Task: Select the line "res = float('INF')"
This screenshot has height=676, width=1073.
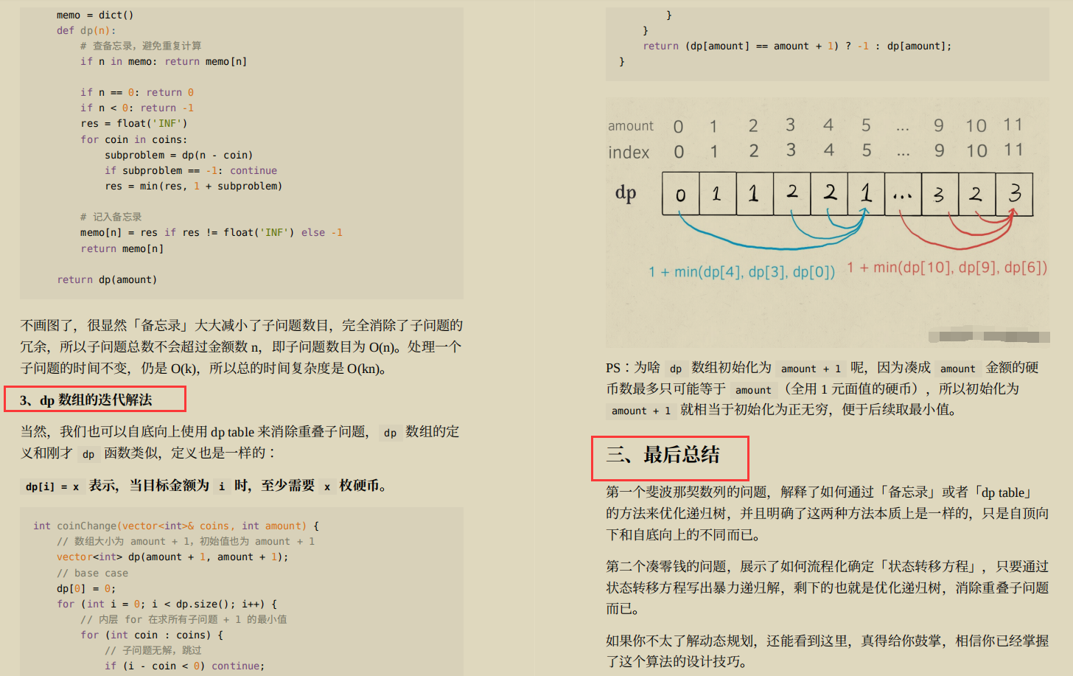Action: tap(134, 123)
